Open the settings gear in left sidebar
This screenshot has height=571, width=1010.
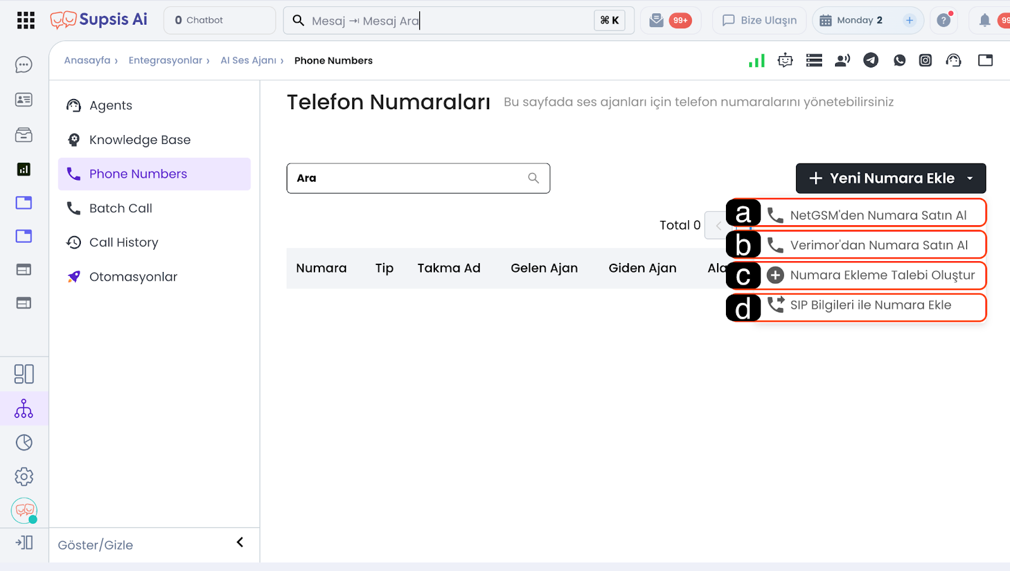(x=24, y=476)
